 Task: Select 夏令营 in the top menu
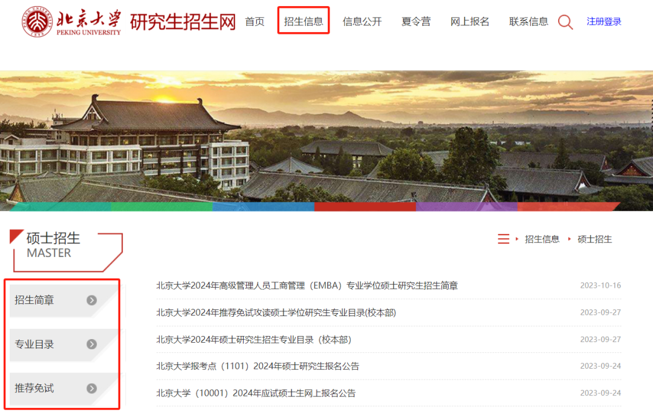tap(415, 22)
